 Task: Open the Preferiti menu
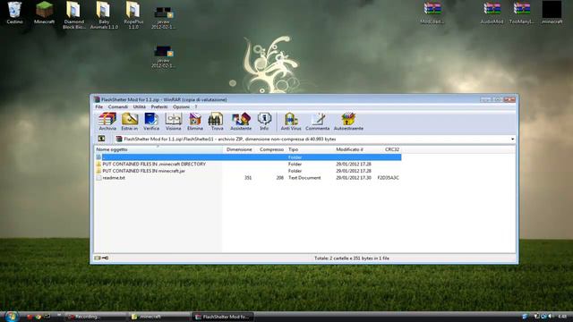click(159, 107)
